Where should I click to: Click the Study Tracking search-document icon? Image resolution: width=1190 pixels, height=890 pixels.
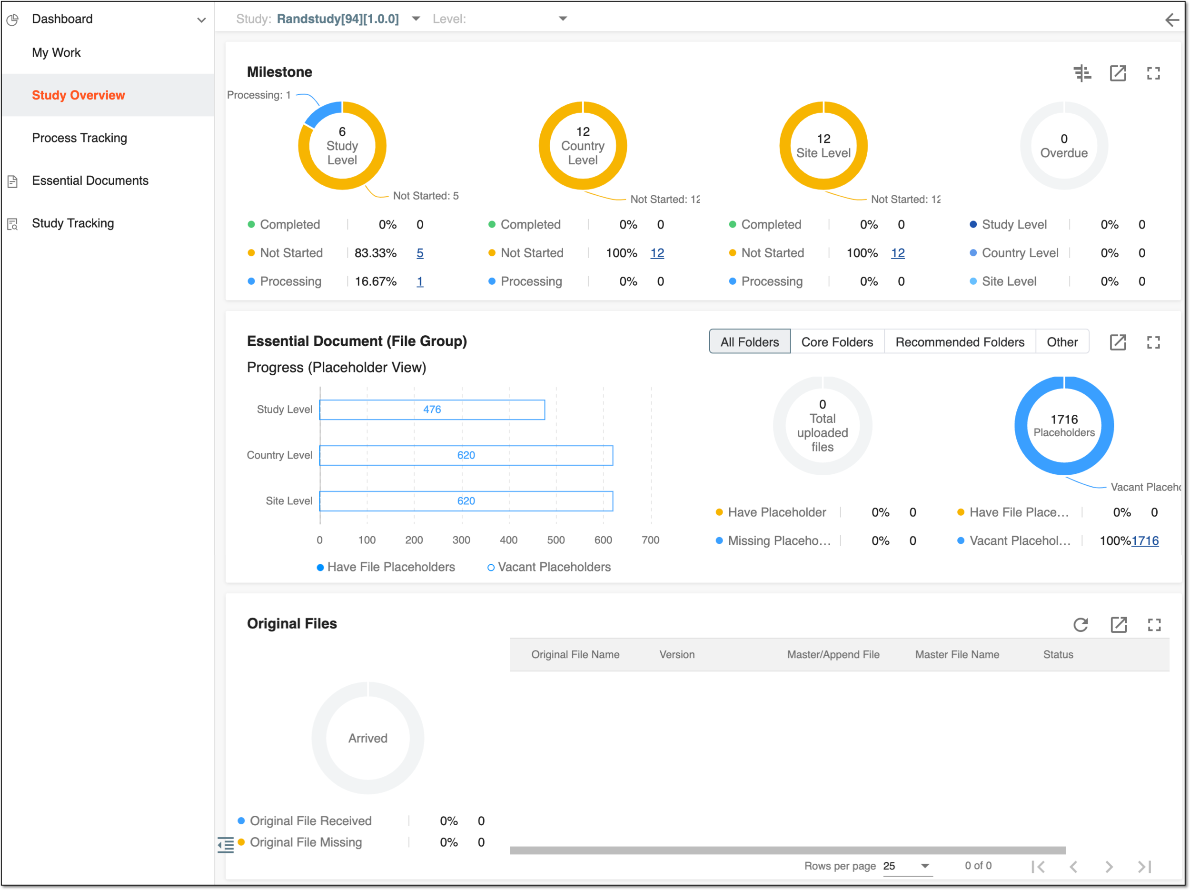(13, 224)
